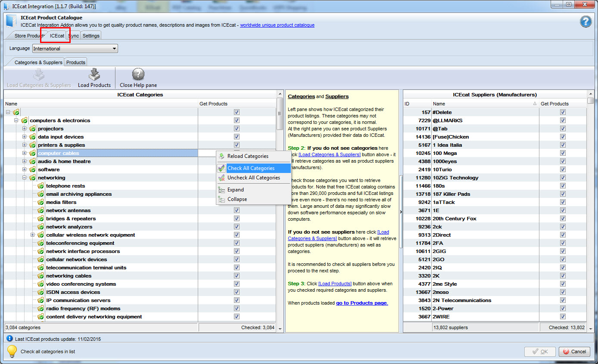Click the Collapse menu item icon
Screen dimensions: 598x364
[x=221, y=199]
